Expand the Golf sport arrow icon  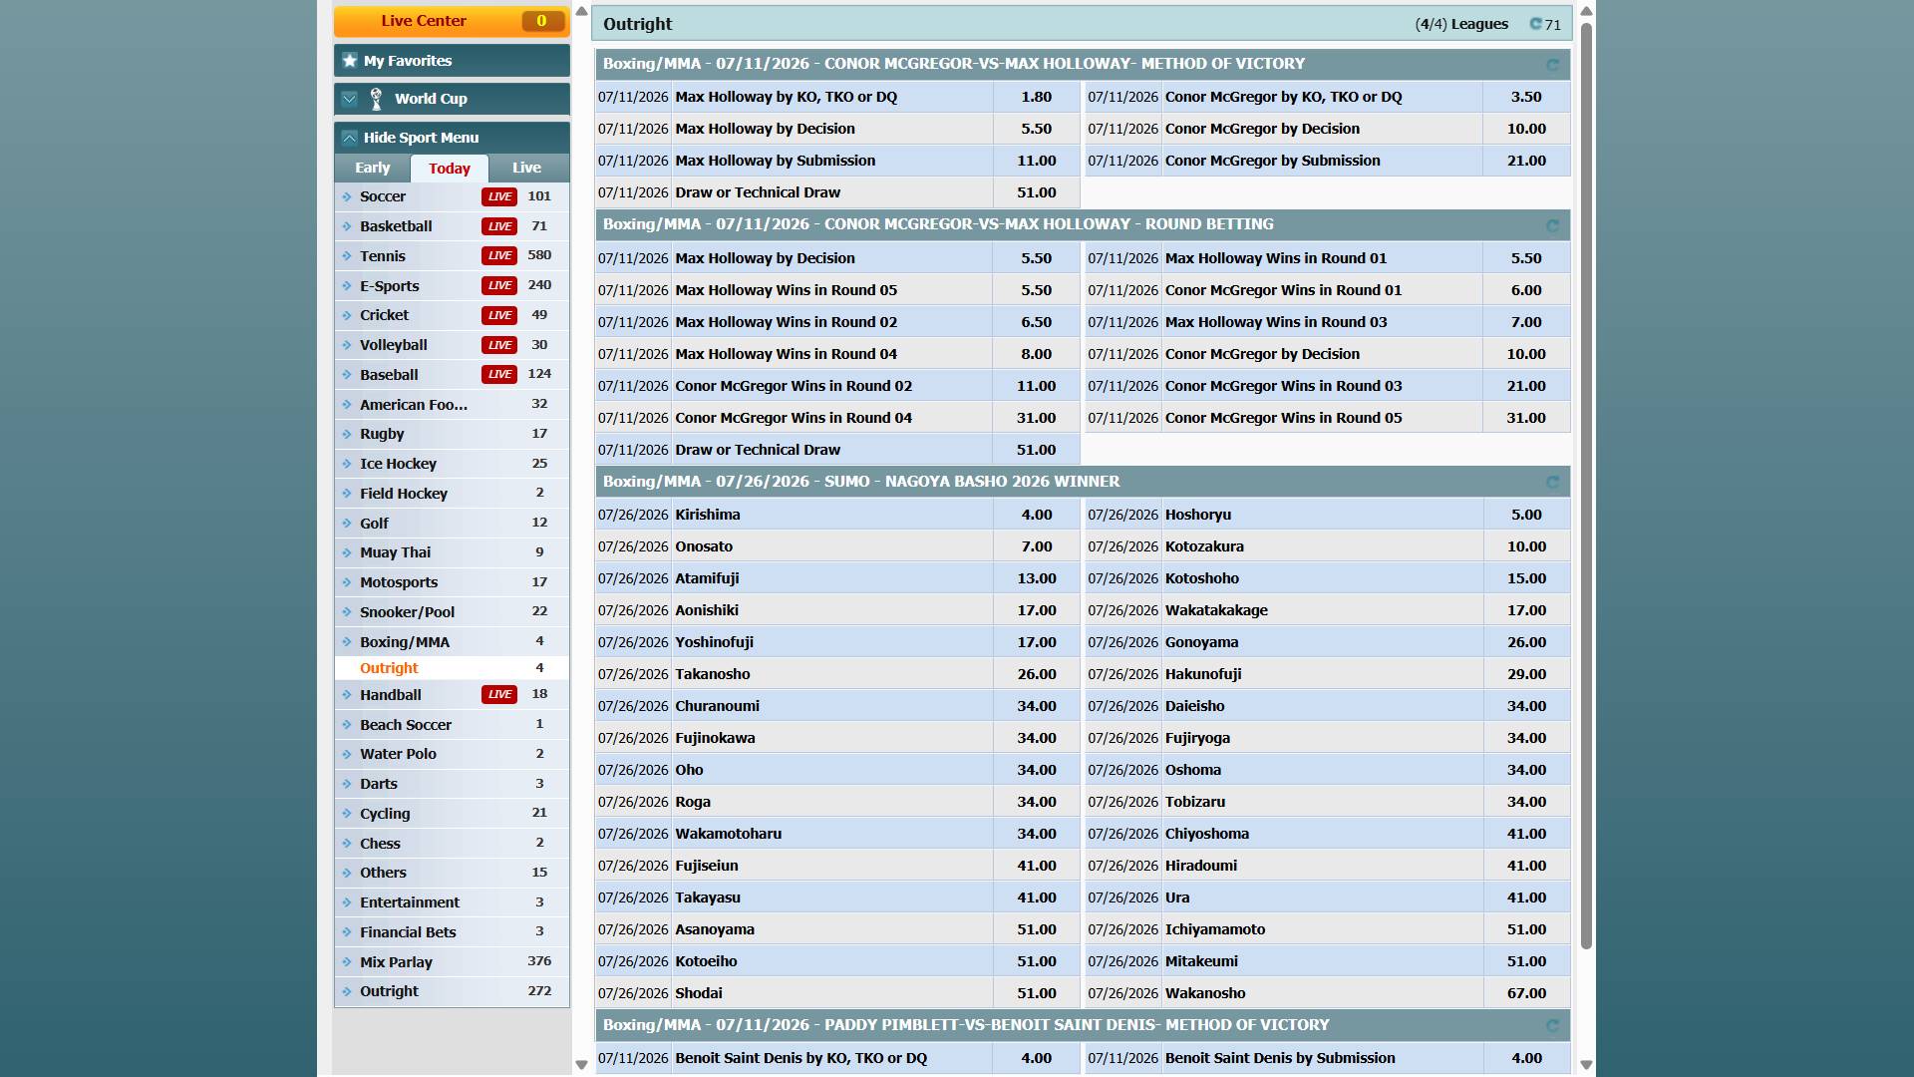tap(347, 524)
